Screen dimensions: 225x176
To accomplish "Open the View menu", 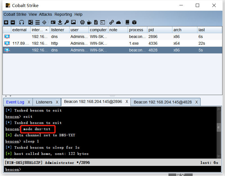I will point(33,15).
